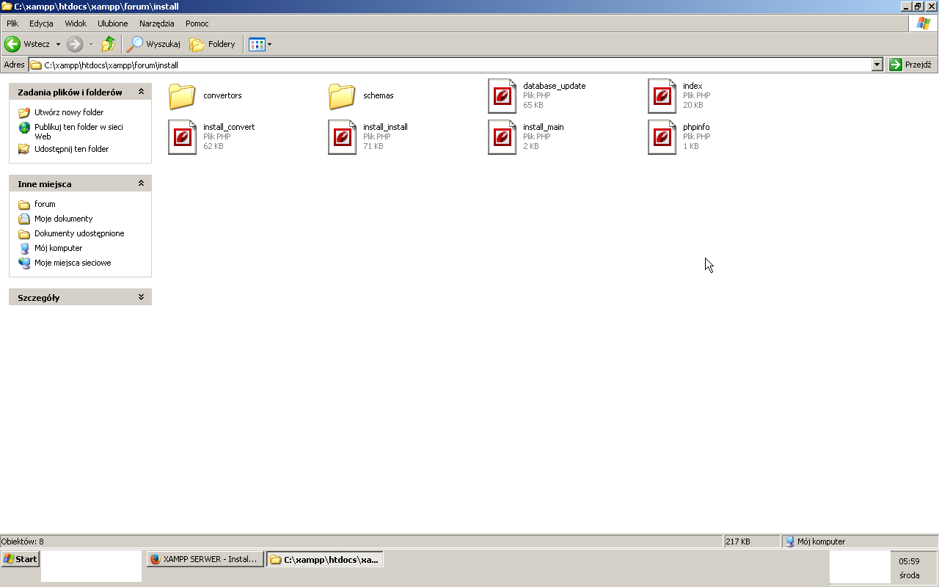Screen dimensions: 939x587
Task: Open the Edycja menu
Action: click(x=41, y=23)
